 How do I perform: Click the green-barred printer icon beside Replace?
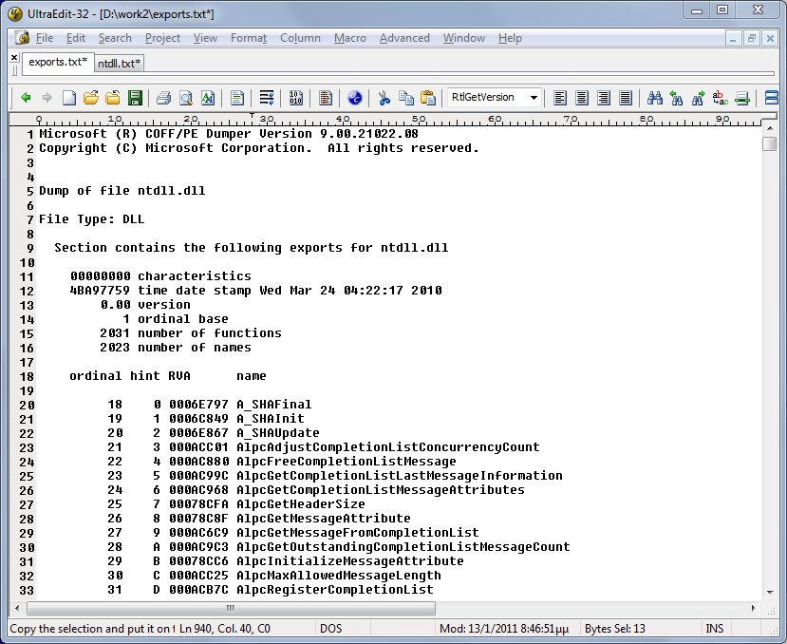pyautogui.click(x=741, y=98)
